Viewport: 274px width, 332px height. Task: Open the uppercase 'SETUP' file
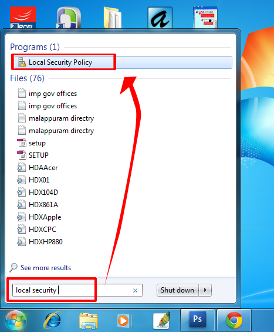(x=38, y=155)
